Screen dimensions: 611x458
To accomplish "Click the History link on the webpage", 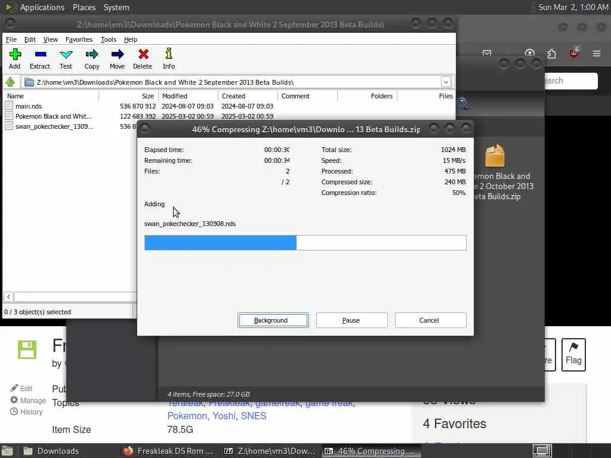I will pos(26,411).
